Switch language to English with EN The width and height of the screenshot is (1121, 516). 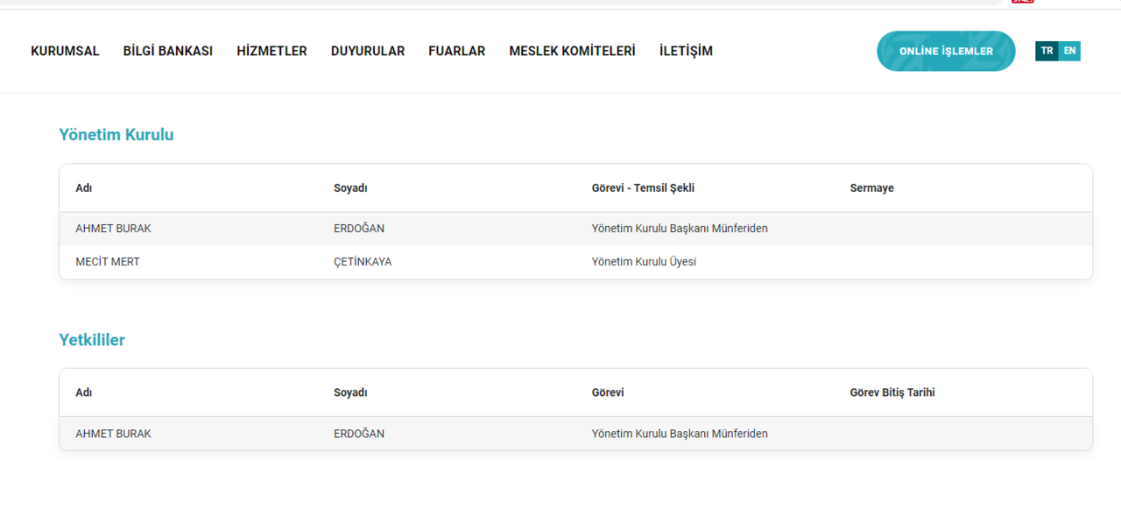(1069, 51)
